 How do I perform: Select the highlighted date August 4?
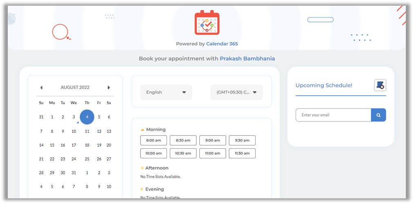(x=87, y=117)
